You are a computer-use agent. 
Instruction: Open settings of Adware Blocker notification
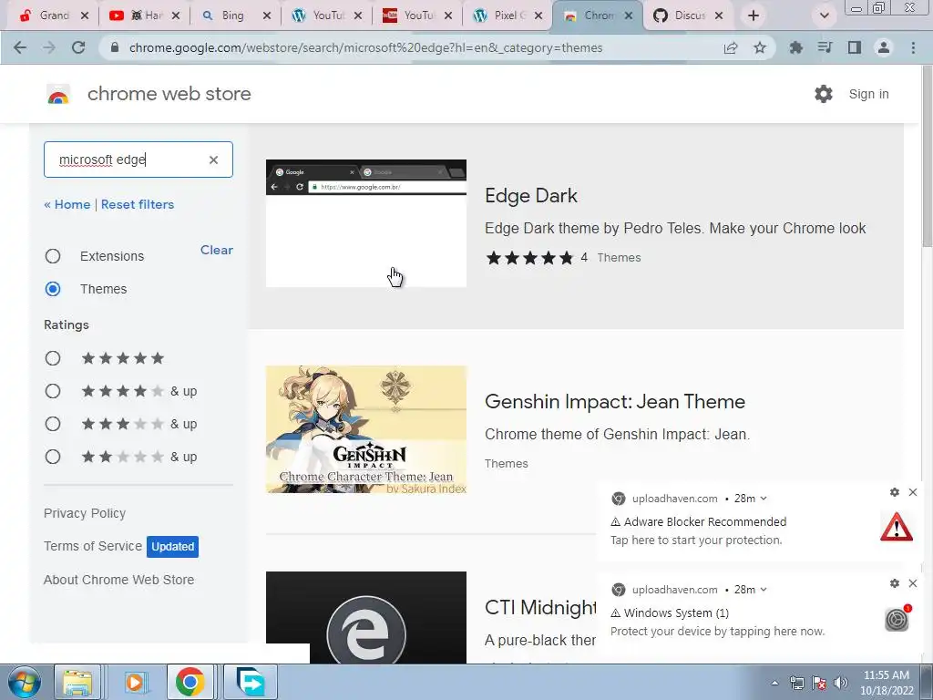coord(895,492)
